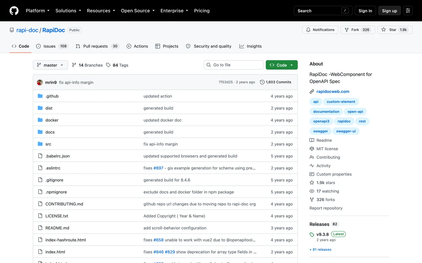The height and width of the screenshot is (263, 422).
Task: Select the Code tab
Action: pyautogui.click(x=20, y=46)
